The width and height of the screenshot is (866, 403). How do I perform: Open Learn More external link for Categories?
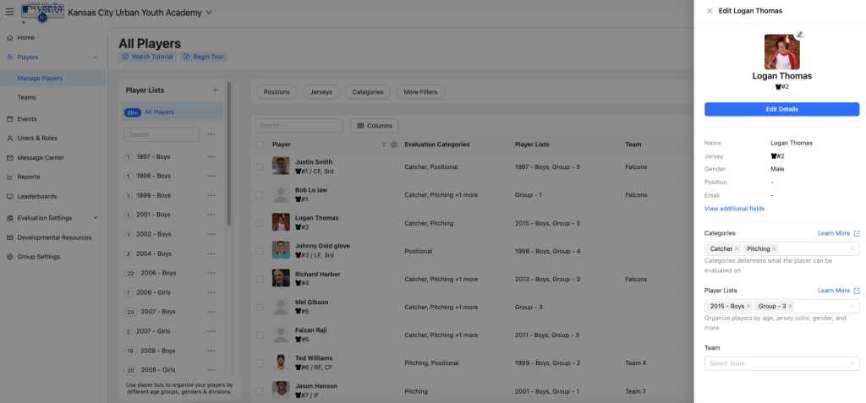tap(856, 233)
